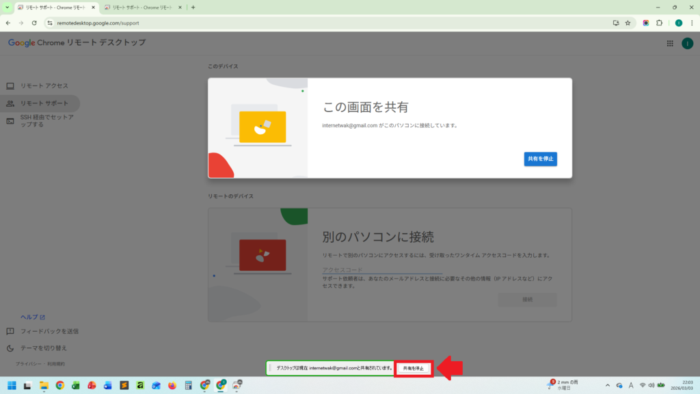Click フィードバックを送信 in the sidebar
Viewport: 700px width, 394px height.
click(49, 331)
